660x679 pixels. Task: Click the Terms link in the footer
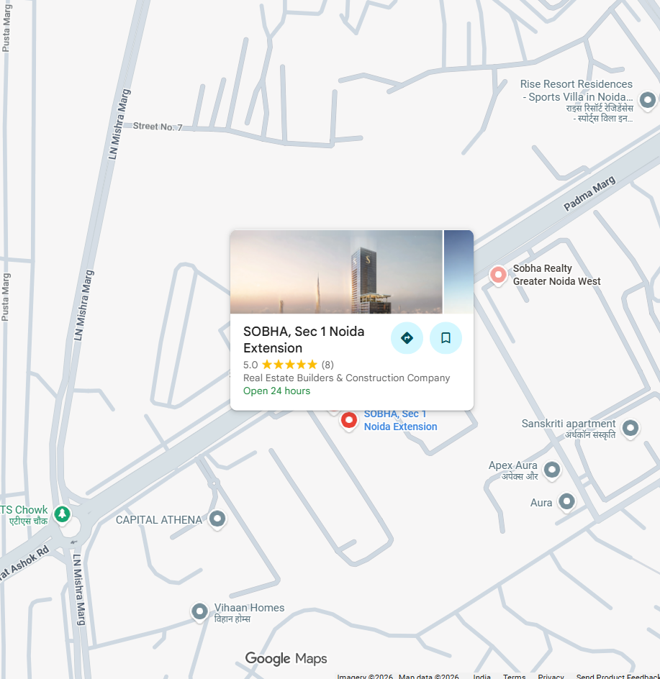[514, 676]
